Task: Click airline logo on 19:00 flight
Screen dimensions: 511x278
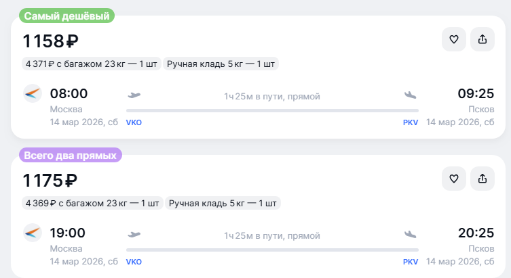Action: point(33,233)
